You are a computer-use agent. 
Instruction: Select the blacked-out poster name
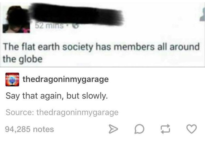(77, 14)
